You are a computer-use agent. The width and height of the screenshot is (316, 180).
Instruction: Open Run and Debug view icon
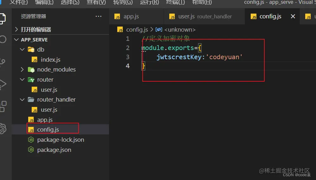(x=3, y=84)
